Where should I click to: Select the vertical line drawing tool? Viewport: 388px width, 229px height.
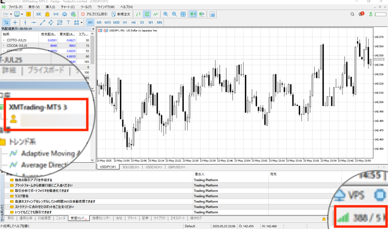point(25,22)
